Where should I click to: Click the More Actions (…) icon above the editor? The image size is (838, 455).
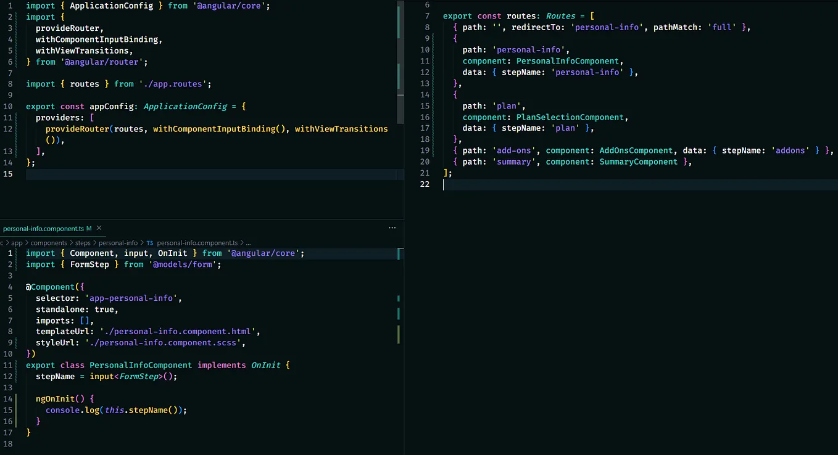click(392, 228)
